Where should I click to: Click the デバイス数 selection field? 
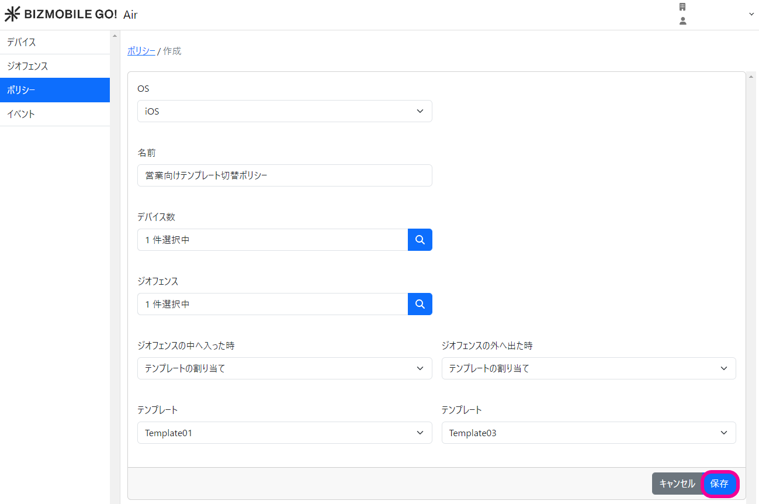tap(272, 240)
